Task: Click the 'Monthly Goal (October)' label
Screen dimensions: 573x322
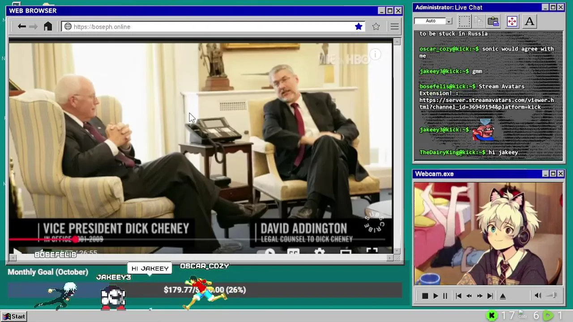Action: click(x=48, y=272)
